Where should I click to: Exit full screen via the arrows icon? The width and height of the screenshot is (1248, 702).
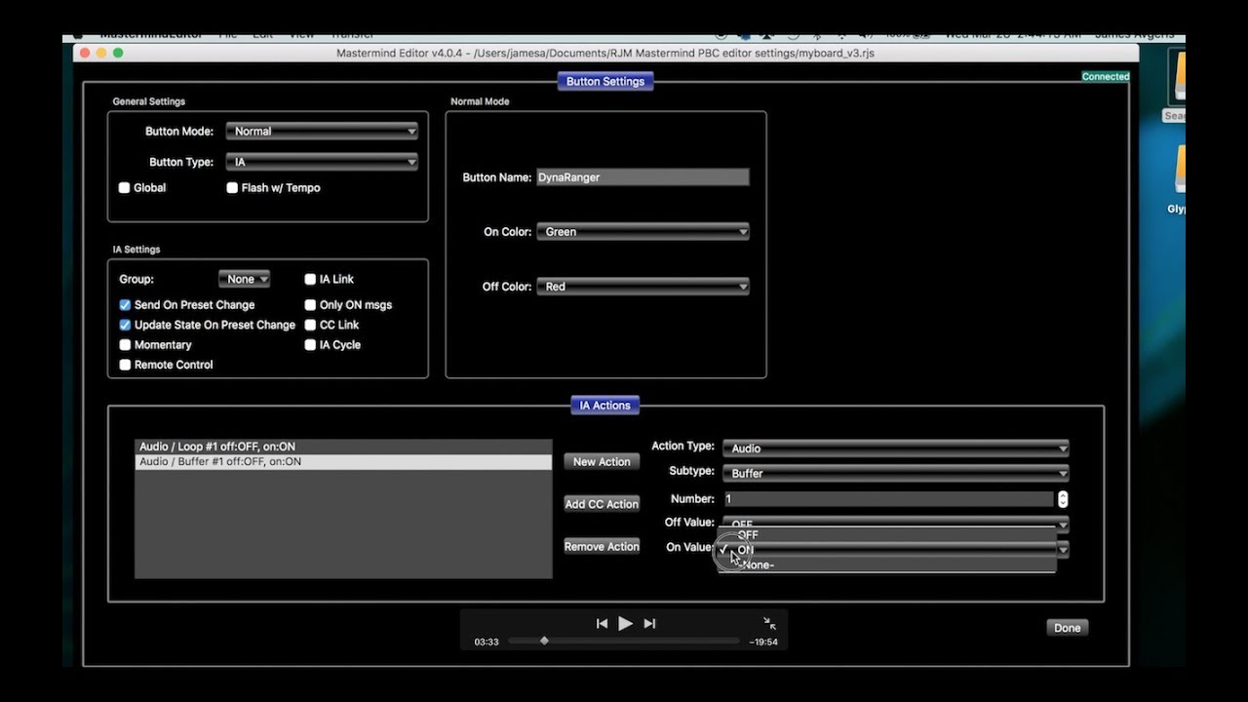(x=769, y=623)
